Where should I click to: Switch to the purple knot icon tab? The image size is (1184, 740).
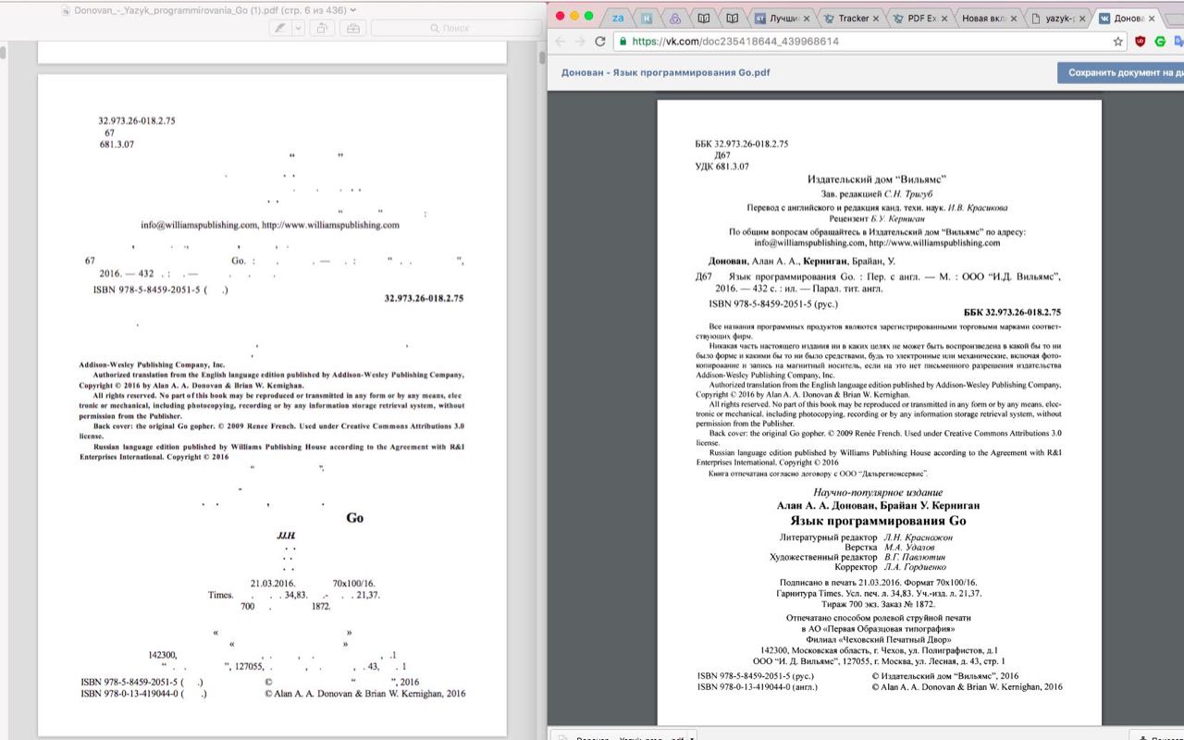click(675, 18)
